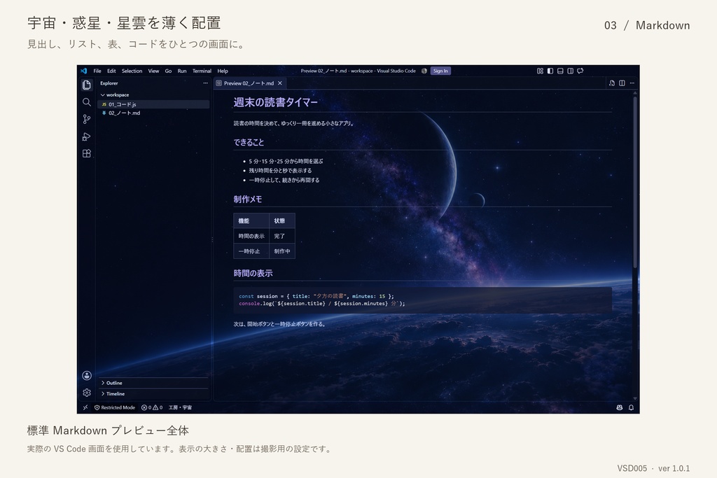Open the Extensions view icon

pyautogui.click(x=86, y=153)
